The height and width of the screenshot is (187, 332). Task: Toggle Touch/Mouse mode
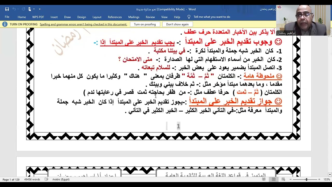[30, 9]
